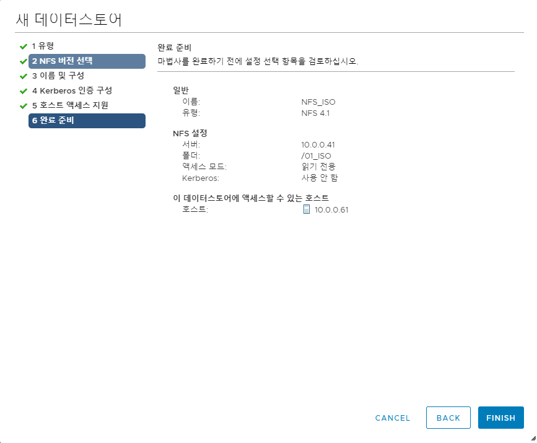
Task: Click the checkmark beside 이름 및 구성
Action: tap(24, 76)
